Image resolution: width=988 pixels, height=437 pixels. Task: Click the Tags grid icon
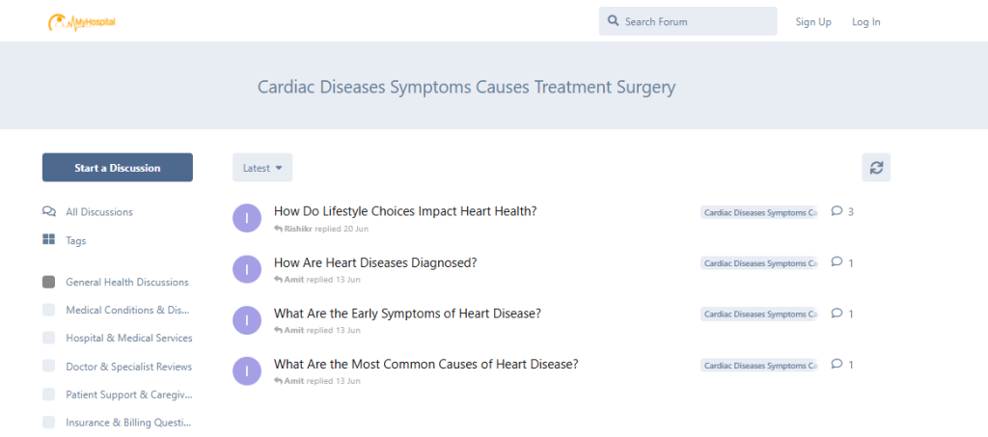48,239
